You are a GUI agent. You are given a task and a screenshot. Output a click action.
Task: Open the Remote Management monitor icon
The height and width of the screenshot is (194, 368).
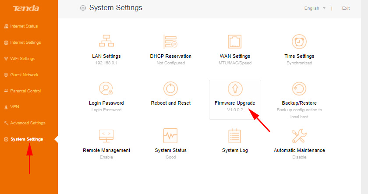(x=106, y=136)
